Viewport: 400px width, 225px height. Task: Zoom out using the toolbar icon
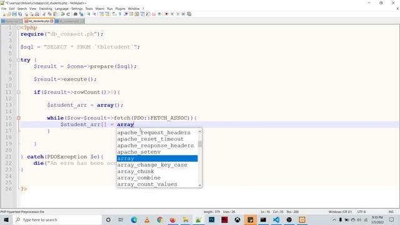[94, 14]
